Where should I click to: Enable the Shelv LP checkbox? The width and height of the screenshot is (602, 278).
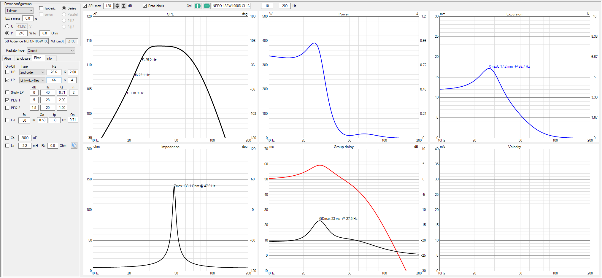click(7, 93)
